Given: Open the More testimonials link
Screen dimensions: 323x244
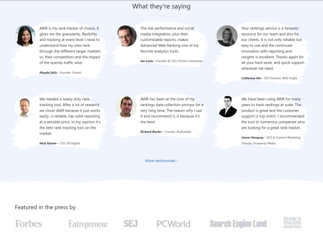Looking at the screenshot, I should pyautogui.click(x=161, y=161).
